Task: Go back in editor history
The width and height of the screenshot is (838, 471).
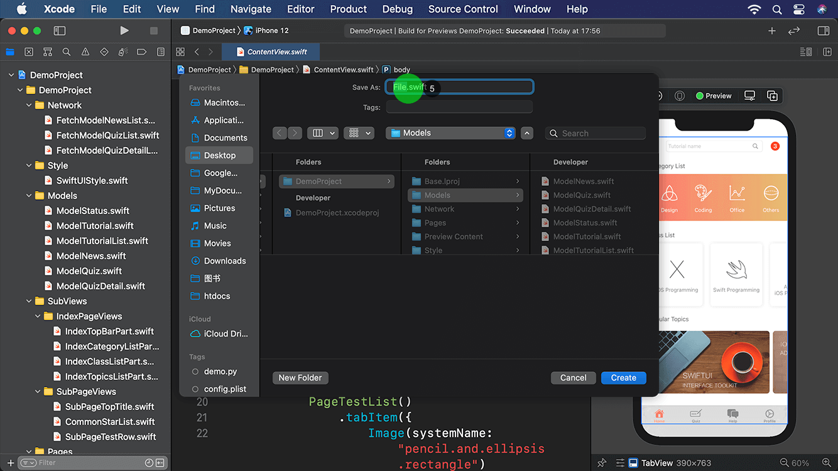Action: (197, 52)
